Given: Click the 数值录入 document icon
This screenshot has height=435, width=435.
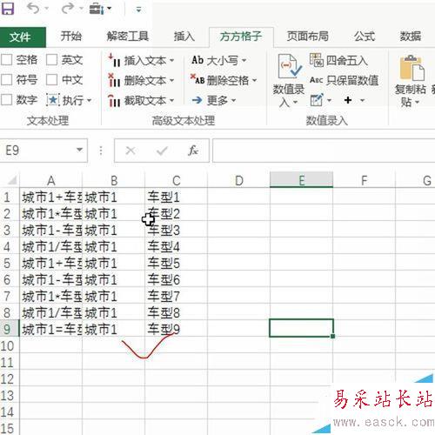Looking at the screenshot, I should 290,66.
